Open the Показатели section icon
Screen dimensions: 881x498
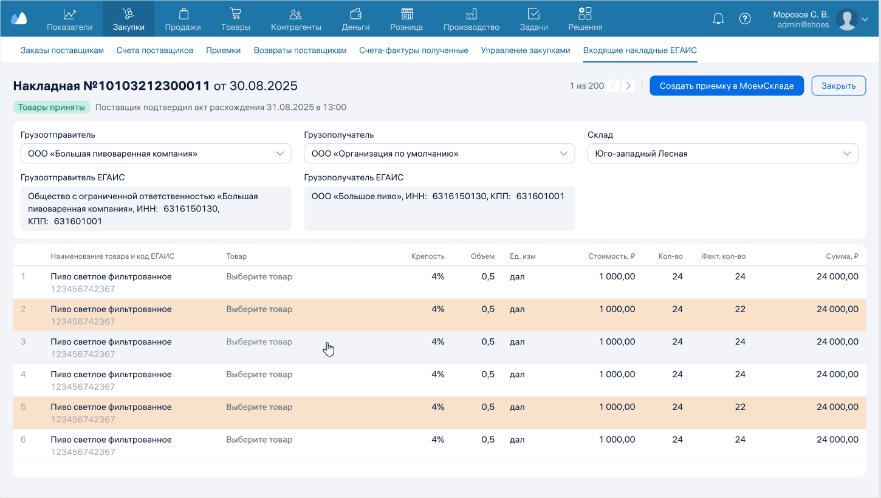69,14
